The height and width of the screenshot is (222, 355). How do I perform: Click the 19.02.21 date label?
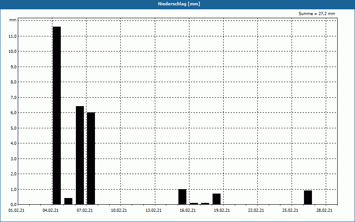(222, 210)
